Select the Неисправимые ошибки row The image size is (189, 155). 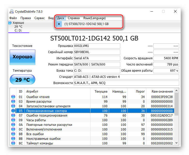coord(92,139)
